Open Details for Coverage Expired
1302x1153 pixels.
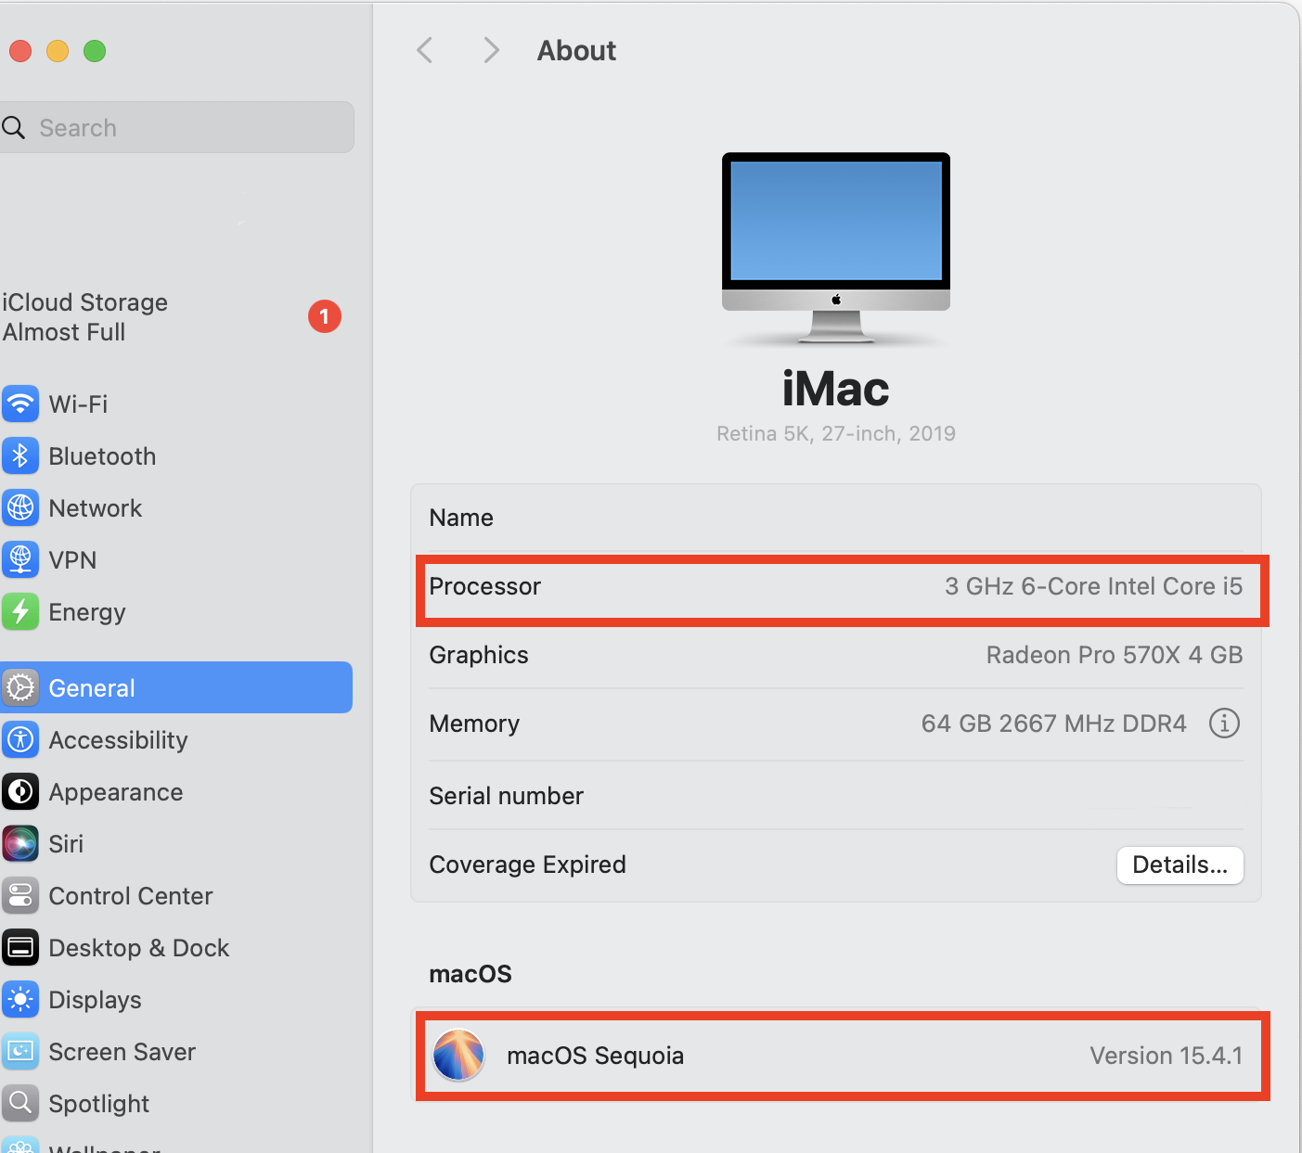click(x=1180, y=865)
